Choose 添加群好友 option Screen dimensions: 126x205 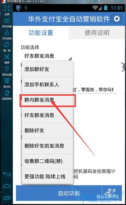[x=47, y=70]
